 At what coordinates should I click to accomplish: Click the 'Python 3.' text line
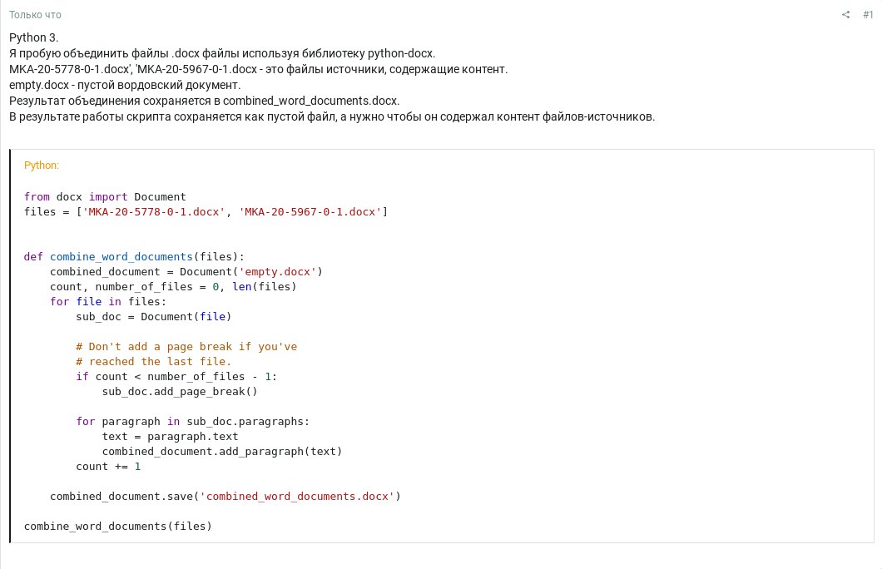pos(34,37)
